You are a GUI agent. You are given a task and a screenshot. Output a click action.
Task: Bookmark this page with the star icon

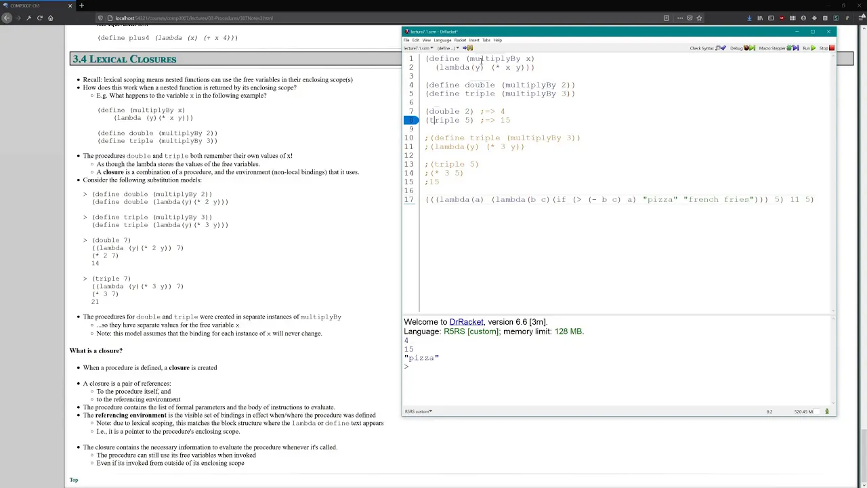coord(699,18)
